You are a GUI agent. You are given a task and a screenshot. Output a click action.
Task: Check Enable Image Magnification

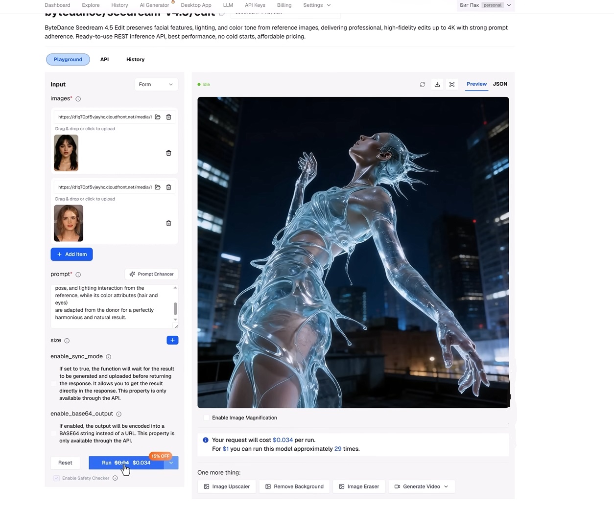coord(206,418)
